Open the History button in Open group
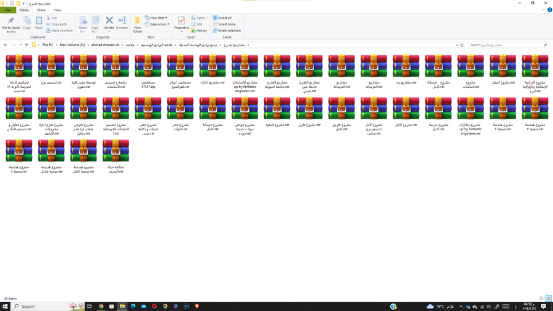The height and width of the screenshot is (311, 553). (199, 31)
